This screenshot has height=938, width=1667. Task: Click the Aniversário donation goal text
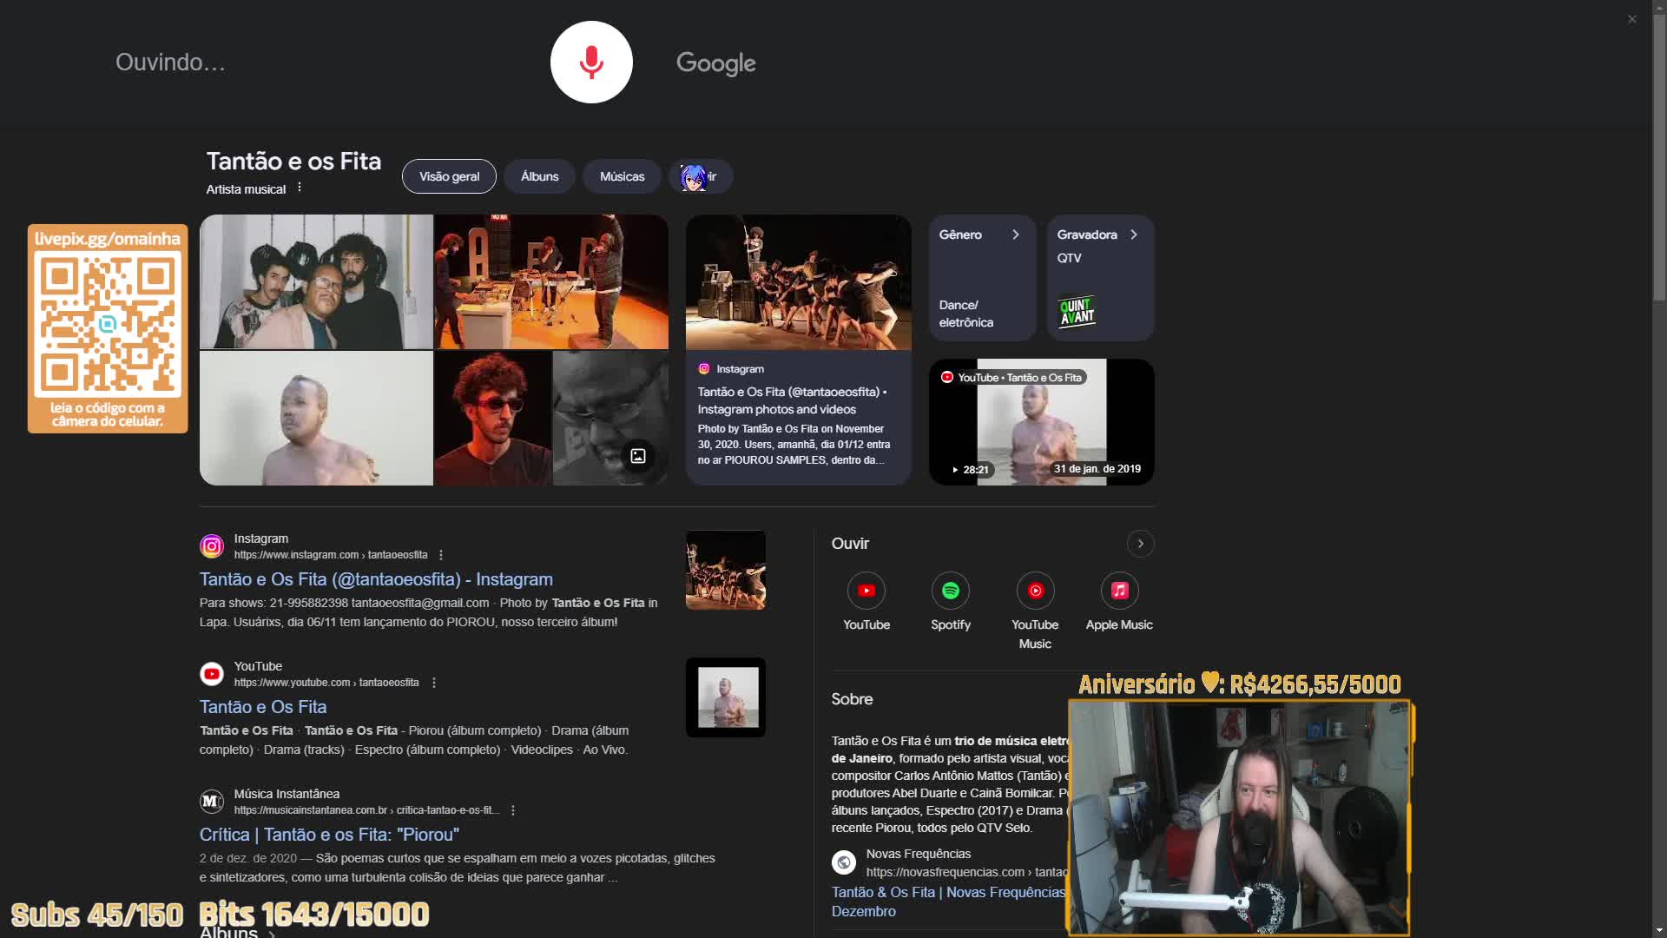(1240, 684)
